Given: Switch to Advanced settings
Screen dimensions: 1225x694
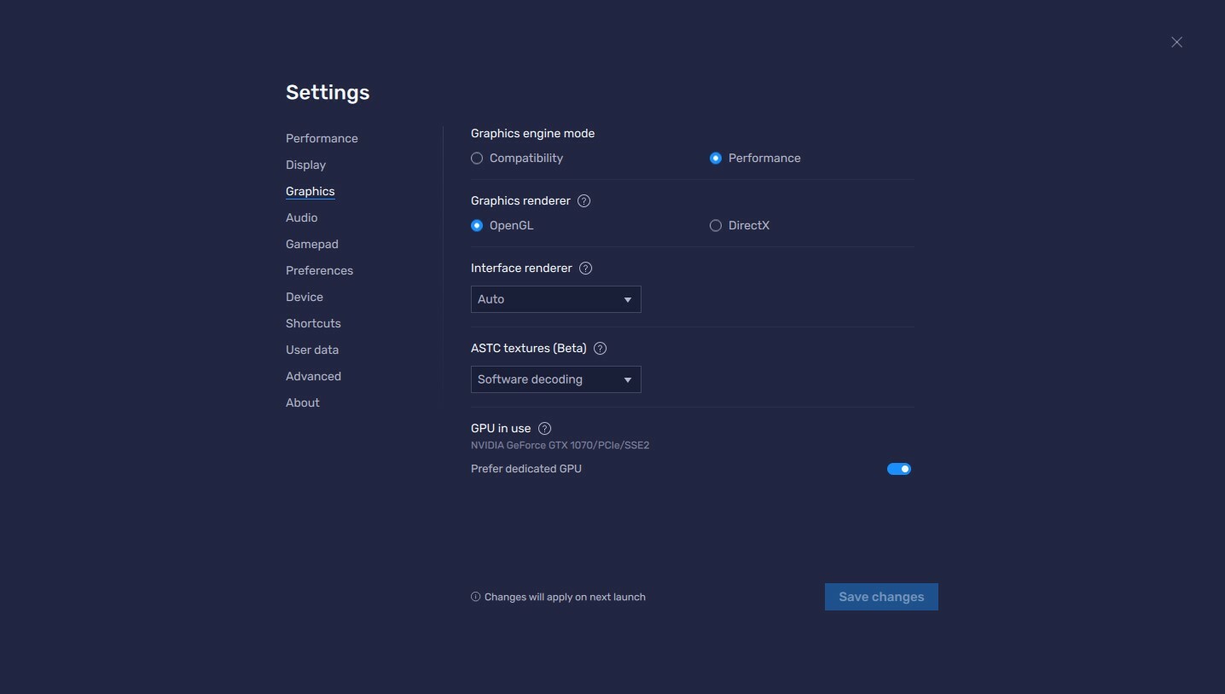Looking at the screenshot, I should click(313, 376).
